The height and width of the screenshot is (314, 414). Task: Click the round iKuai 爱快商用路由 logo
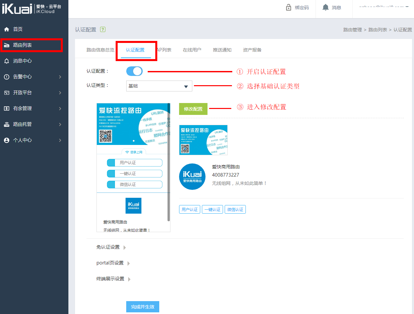point(192,177)
